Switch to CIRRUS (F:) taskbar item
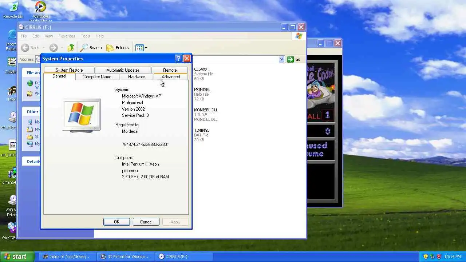Image resolution: width=466 pixels, height=262 pixels. tap(183, 257)
